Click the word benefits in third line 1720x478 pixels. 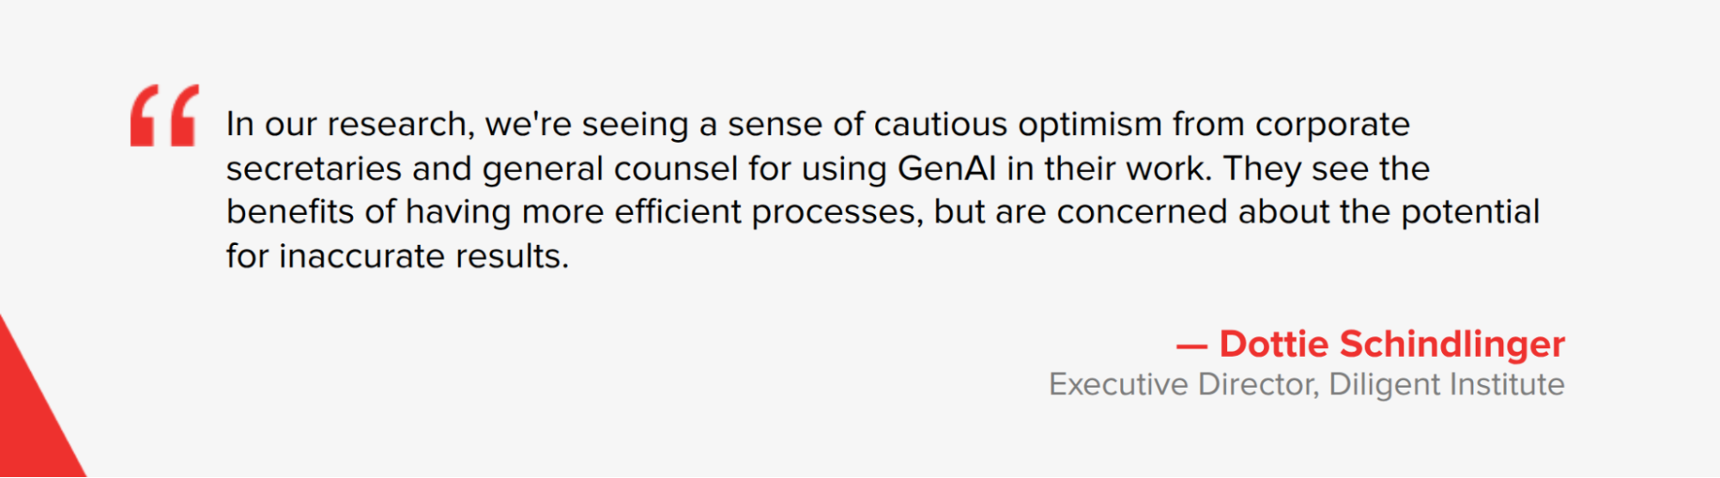coord(290,211)
